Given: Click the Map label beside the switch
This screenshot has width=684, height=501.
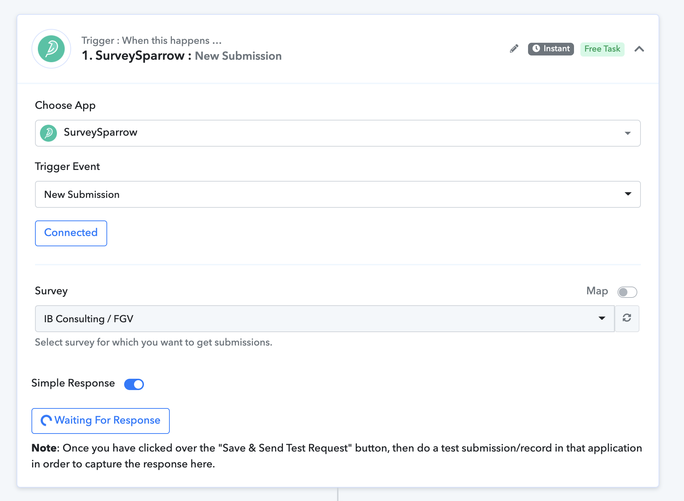Looking at the screenshot, I should [x=597, y=291].
